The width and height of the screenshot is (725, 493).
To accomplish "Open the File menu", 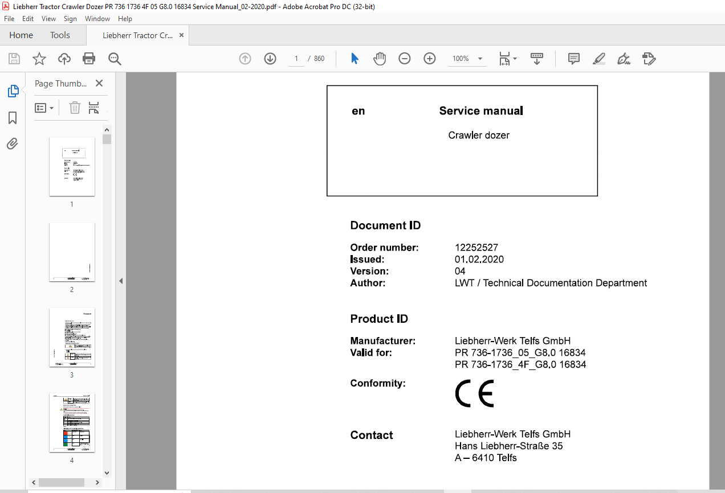I will coord(9,19).
